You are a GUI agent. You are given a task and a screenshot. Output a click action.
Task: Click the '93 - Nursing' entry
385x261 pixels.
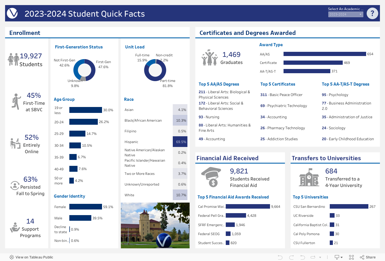[209, 117]
